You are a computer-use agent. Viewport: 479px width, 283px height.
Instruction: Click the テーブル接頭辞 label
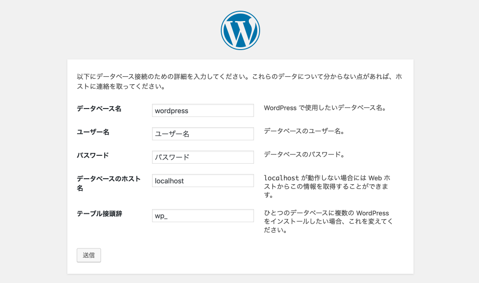(x=99, y=214)
